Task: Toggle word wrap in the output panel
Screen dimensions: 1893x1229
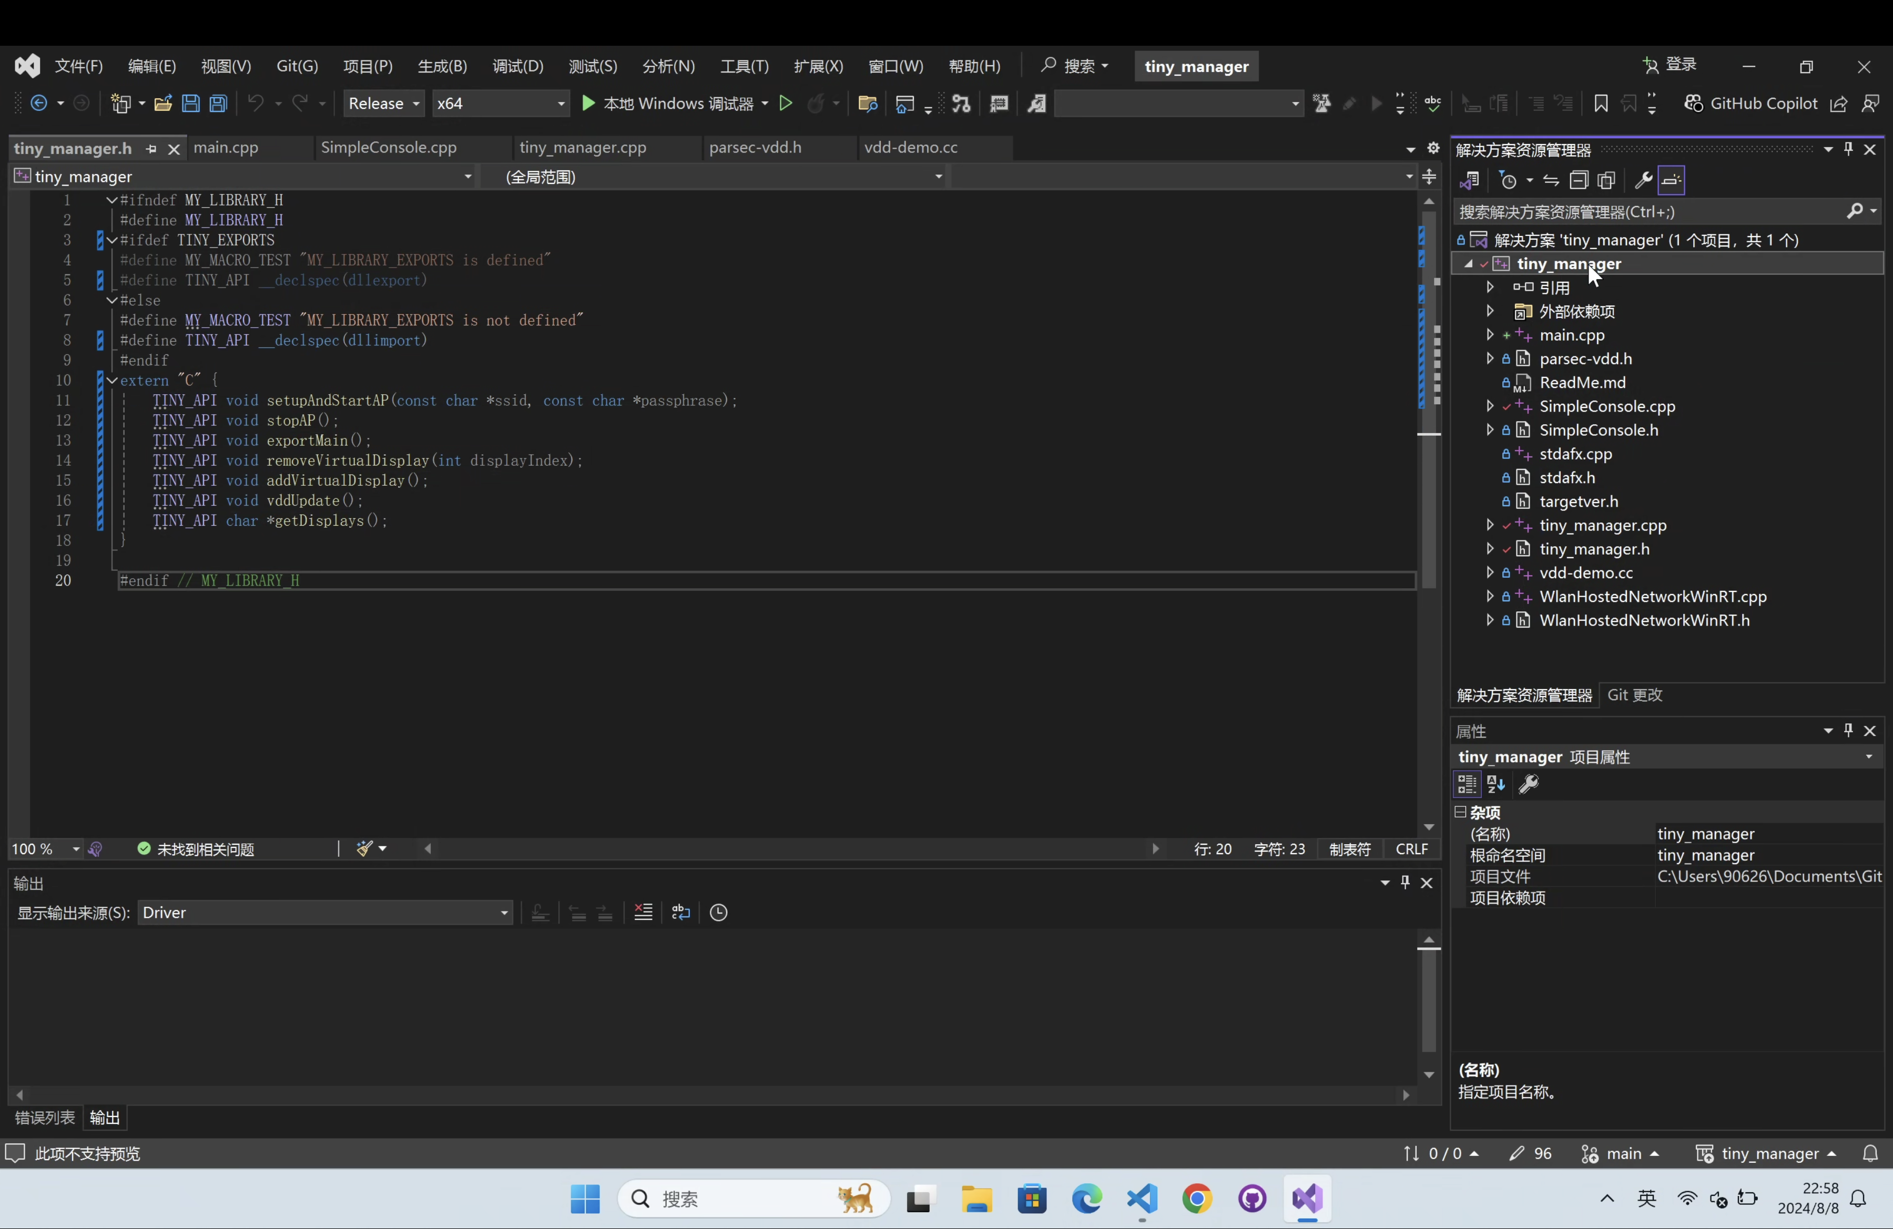Action: point(681,913)
